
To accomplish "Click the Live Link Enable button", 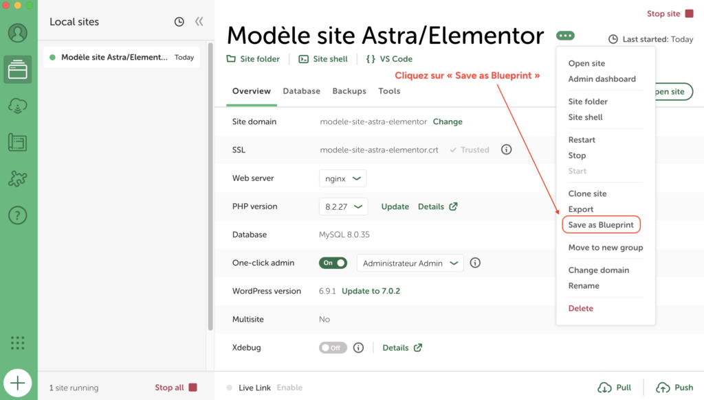I will pyautogui.click(x=289, y=388).
